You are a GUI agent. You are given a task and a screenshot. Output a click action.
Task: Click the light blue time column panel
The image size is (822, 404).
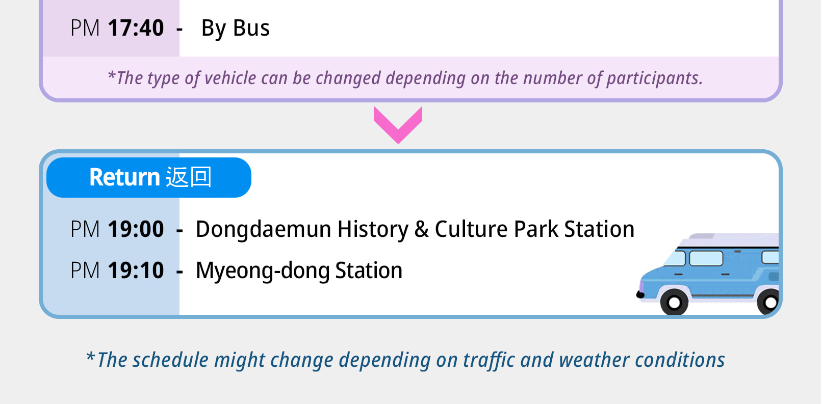[x=111, y=255]
